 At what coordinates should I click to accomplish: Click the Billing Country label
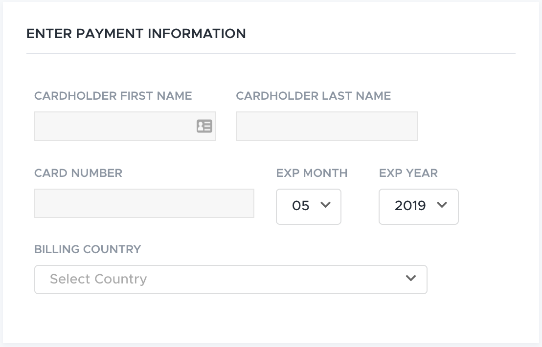click(88, 249)
